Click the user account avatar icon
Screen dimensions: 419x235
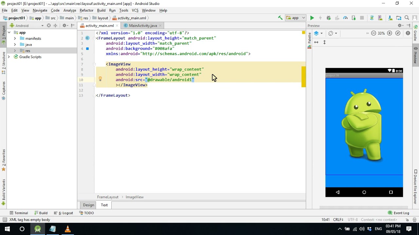(415, 18)
